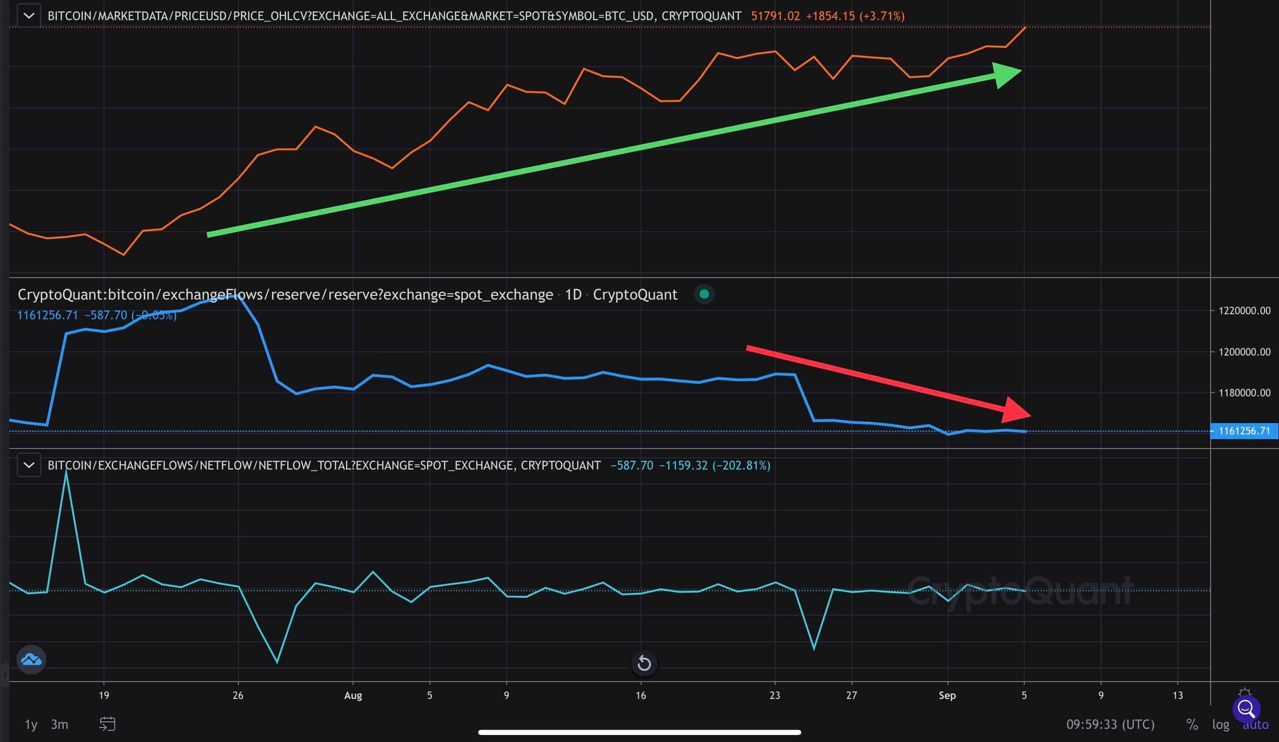Click the -1159.32 (-202.81%) netflow change value

click(x=714, y=465)
